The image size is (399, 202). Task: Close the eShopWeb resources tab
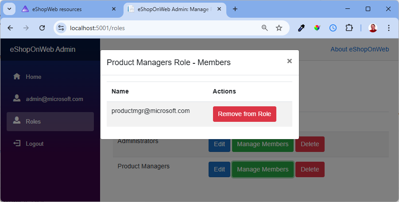tap(114, 9)
